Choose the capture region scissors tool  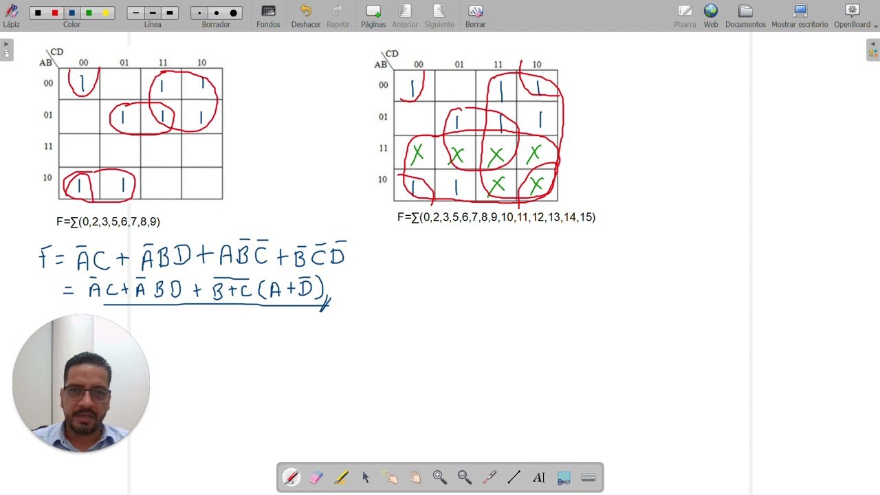click(564, 477)
